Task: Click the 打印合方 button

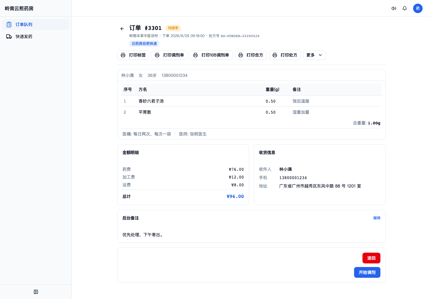Action: (x=251, y=55)
